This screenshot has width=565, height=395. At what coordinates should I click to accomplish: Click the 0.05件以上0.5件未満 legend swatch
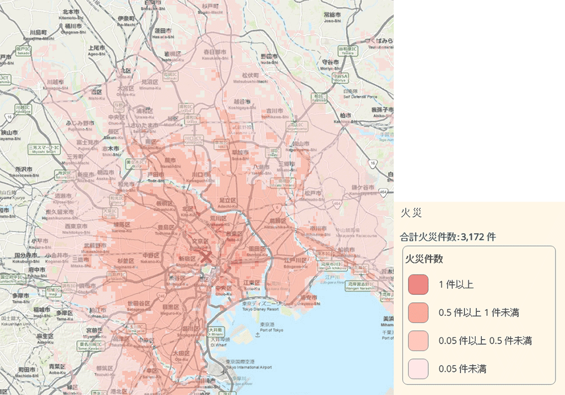418,341
